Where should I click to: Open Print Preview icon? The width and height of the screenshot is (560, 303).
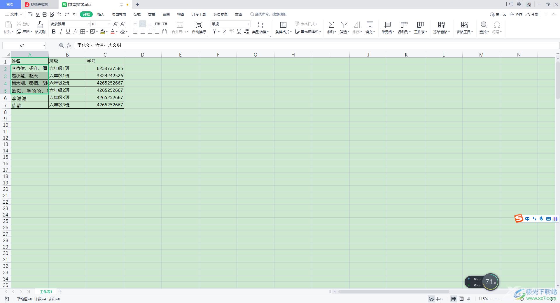(52, 14)
